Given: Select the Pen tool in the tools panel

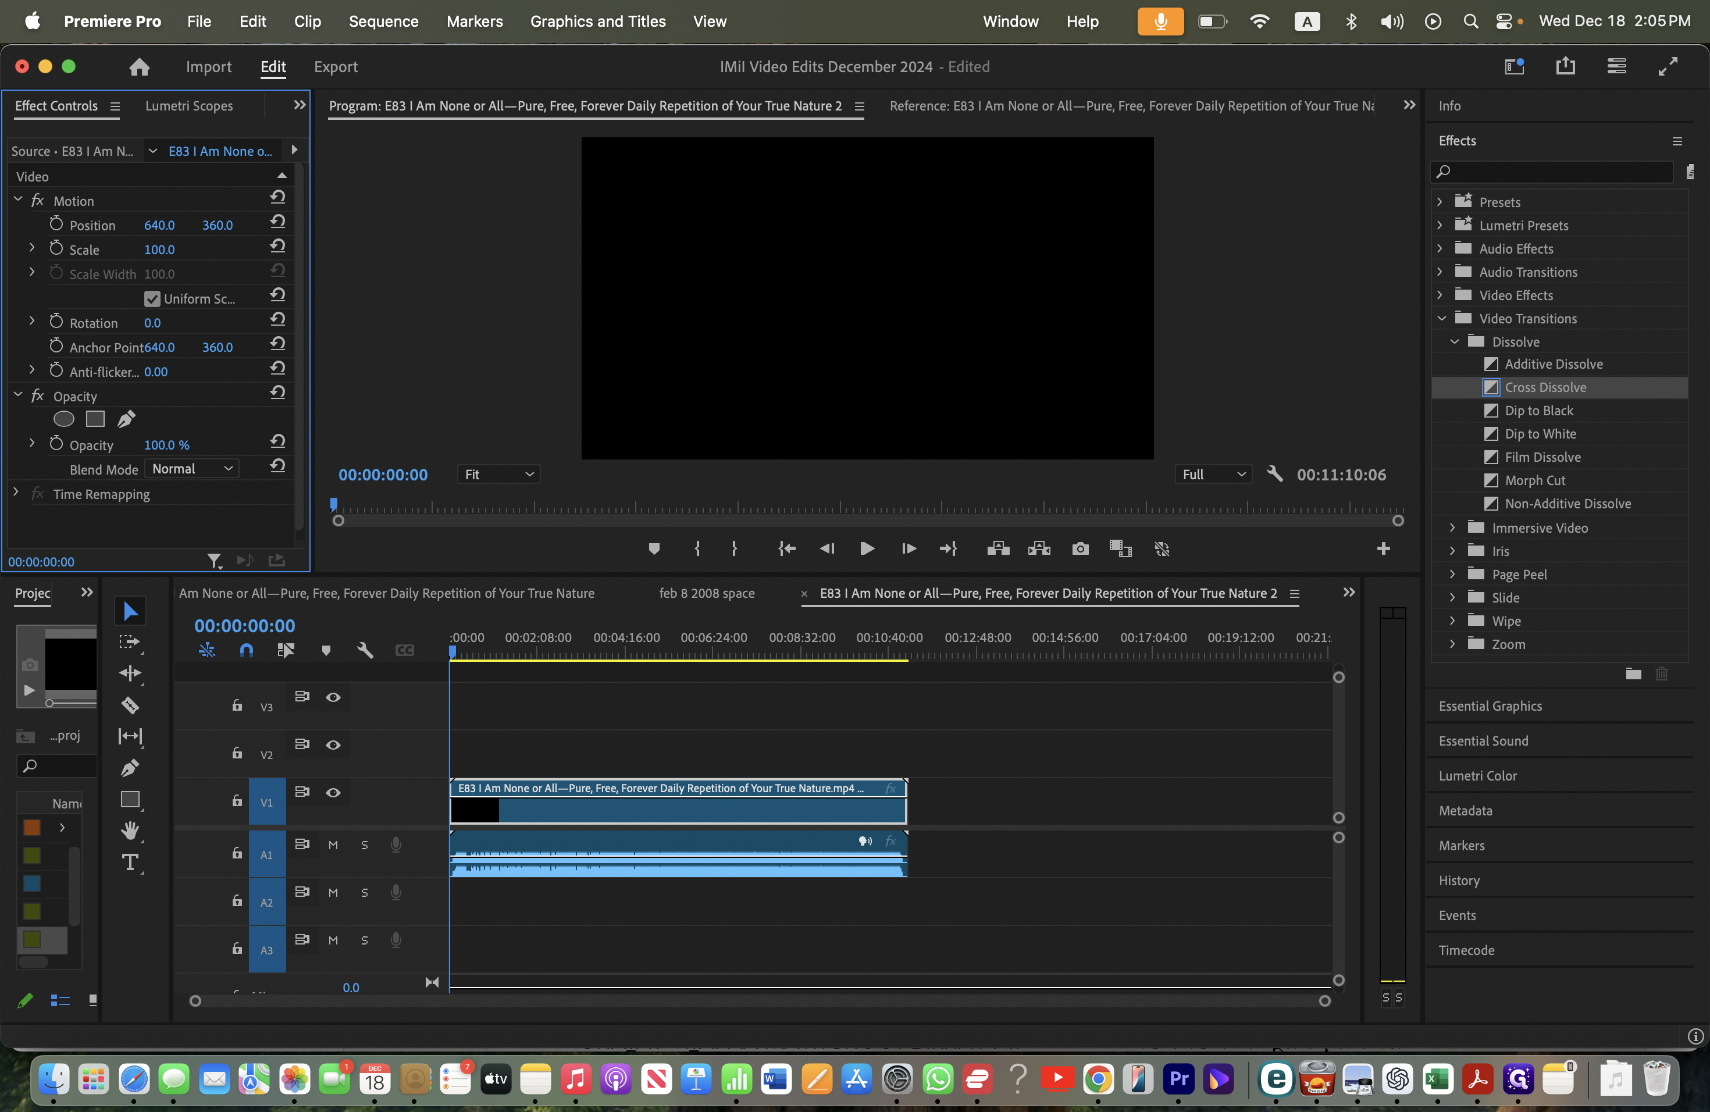Looking at the screenshot, I should click(130, 768).
